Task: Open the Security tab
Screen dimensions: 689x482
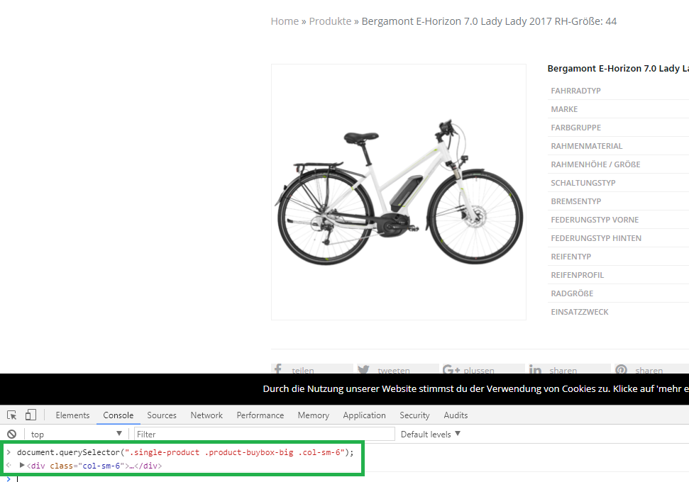Action: tap(414, 415)
